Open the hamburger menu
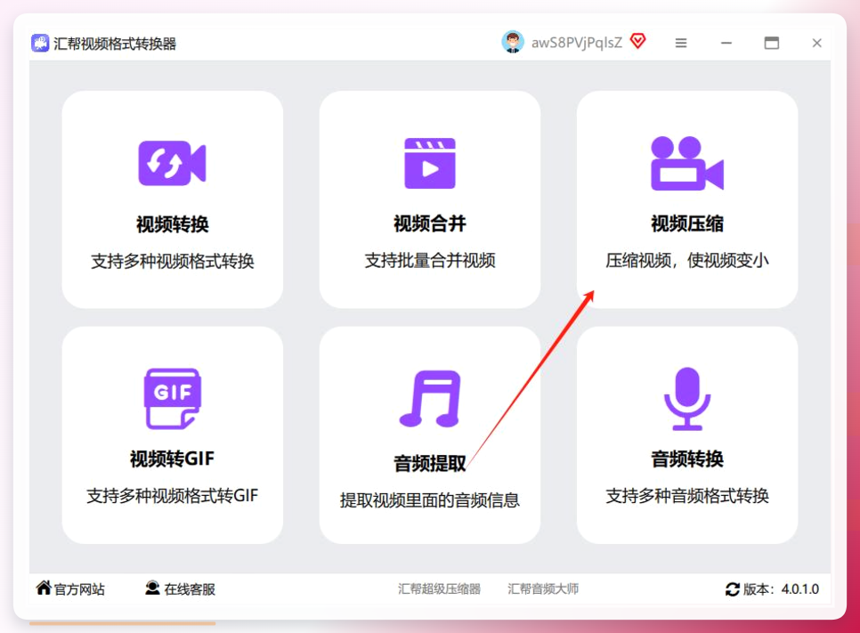This screenshot has width=860, height=633. 681,43
